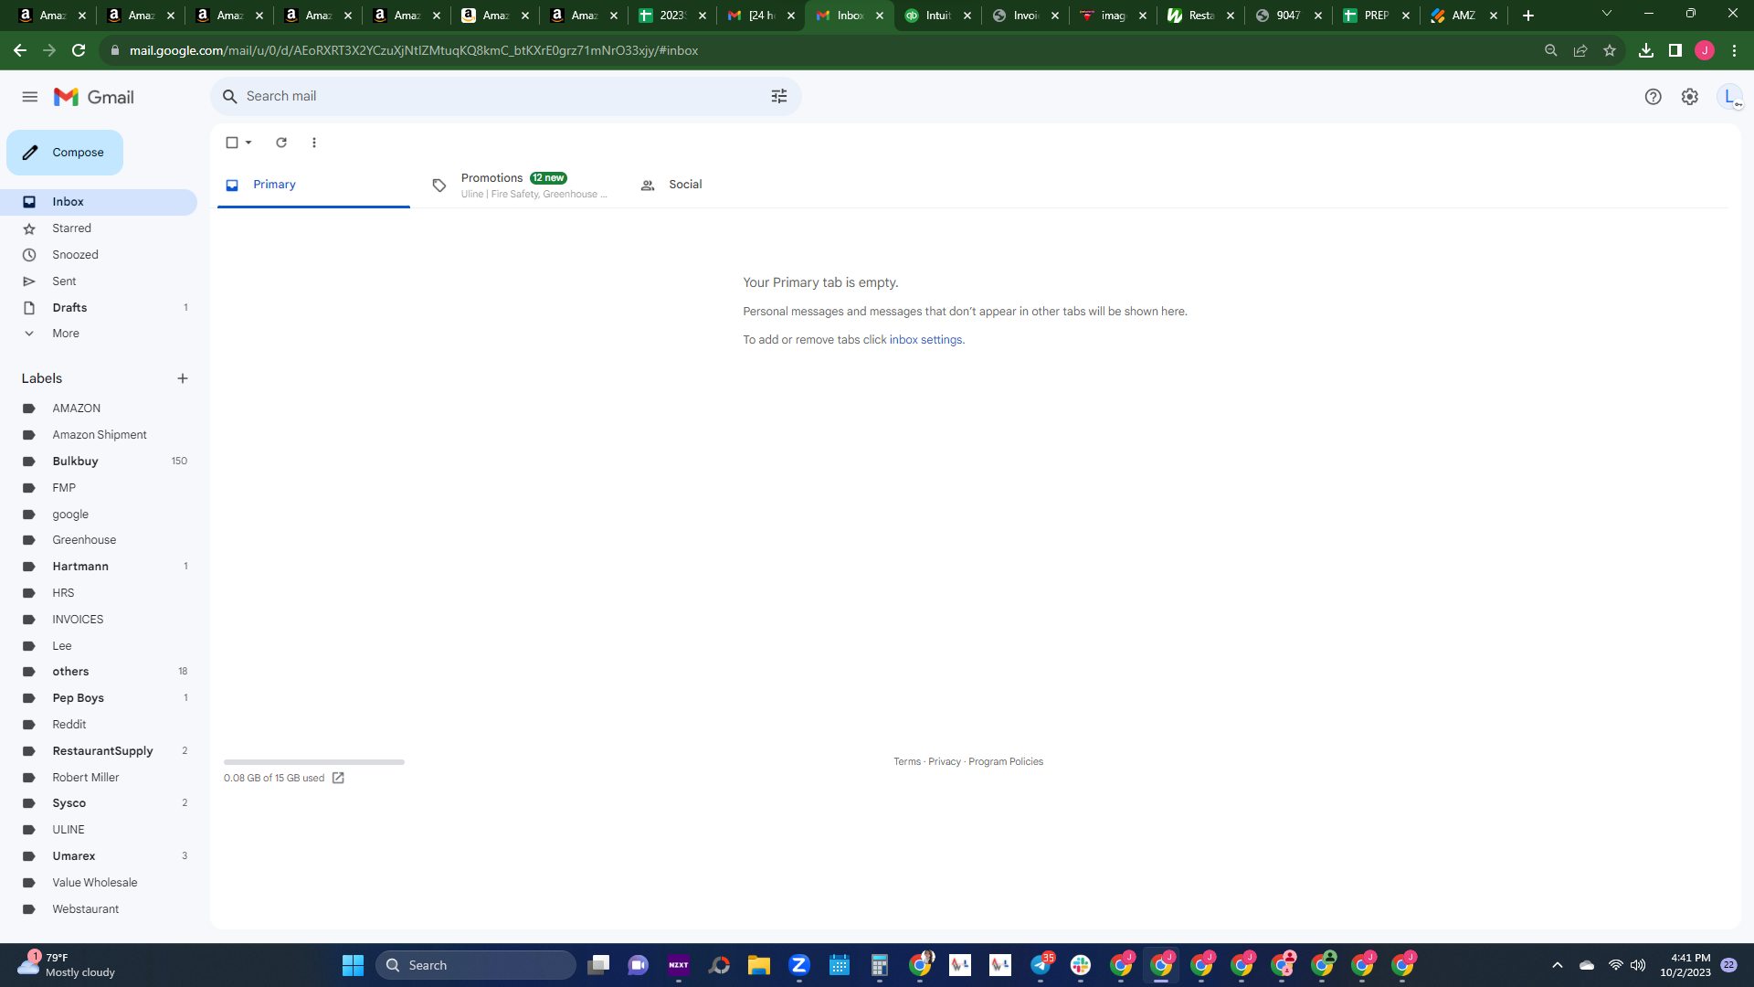Show search options filter icon
Screen dimensions: 1754x987
click(779, 96)
